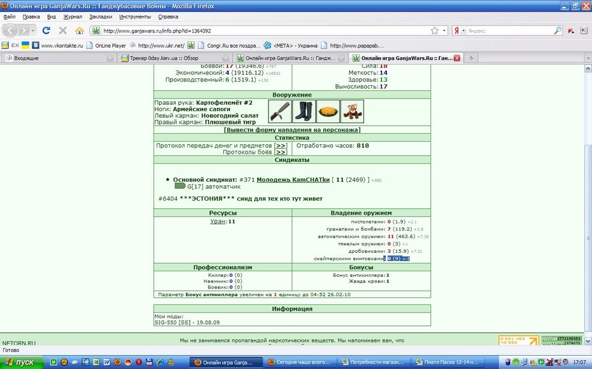Click the Firefox reload page icon
Screen dimensions: 592x369
46,30
